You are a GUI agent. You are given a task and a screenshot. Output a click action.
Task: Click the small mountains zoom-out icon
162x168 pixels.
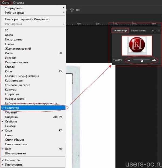coord(129,60)
